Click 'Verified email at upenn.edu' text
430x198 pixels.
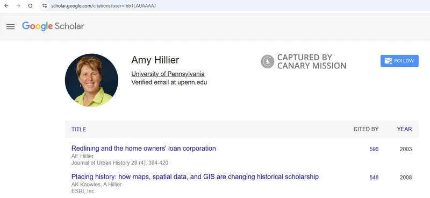pyautogui.click(x=169, y=82)
